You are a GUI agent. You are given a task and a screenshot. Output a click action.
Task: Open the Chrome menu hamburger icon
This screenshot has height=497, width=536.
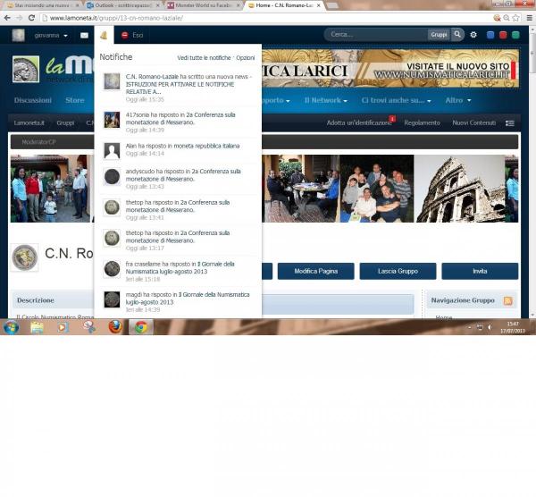529,18
